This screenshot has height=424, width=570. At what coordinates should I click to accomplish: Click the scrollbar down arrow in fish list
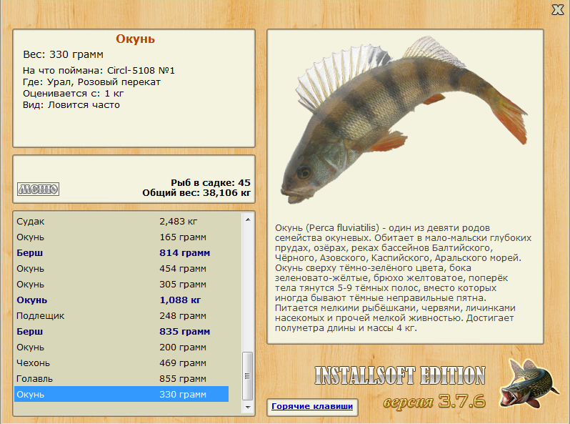pyautogui.click(x=248, y=408)
